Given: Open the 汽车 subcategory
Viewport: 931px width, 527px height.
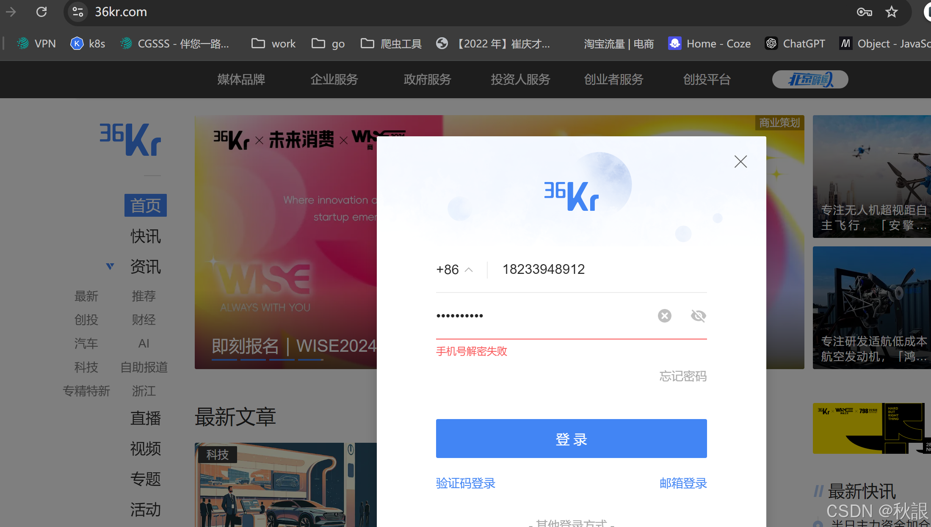Looking at the screenshot, I should tap(86, 343).
